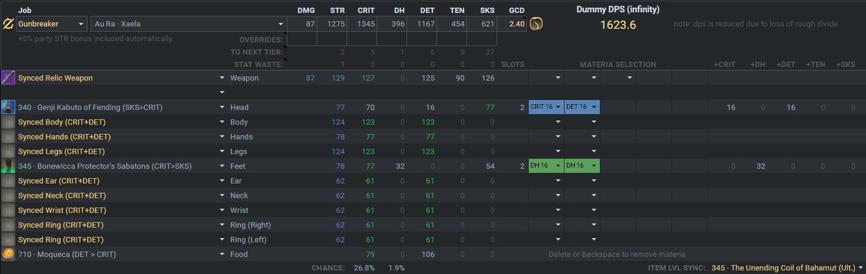This screenshot has height=274, width=866.
Task: Click the Genji Kabuto head item icon
Action: click(x=8, y=107)
